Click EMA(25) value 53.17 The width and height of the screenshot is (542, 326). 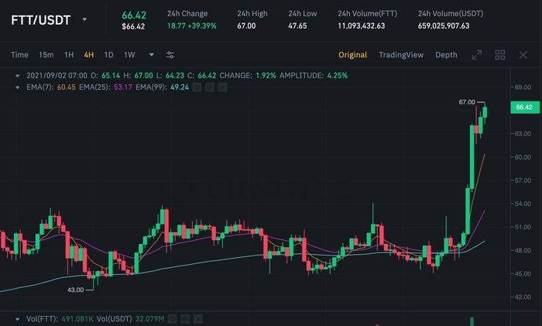click(123, 88)
